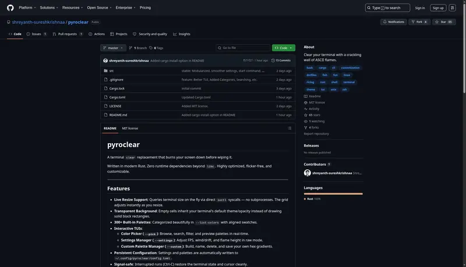Screen dimensions: 466x267
Task: Open the terminal topic tag
Action: point(349,82)
